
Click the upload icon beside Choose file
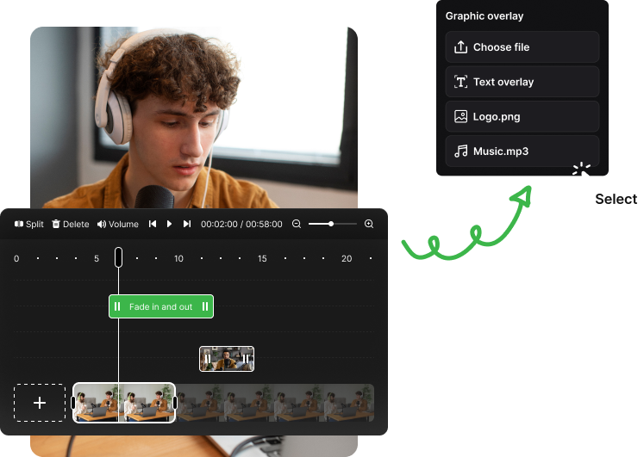tap(460, 47)
